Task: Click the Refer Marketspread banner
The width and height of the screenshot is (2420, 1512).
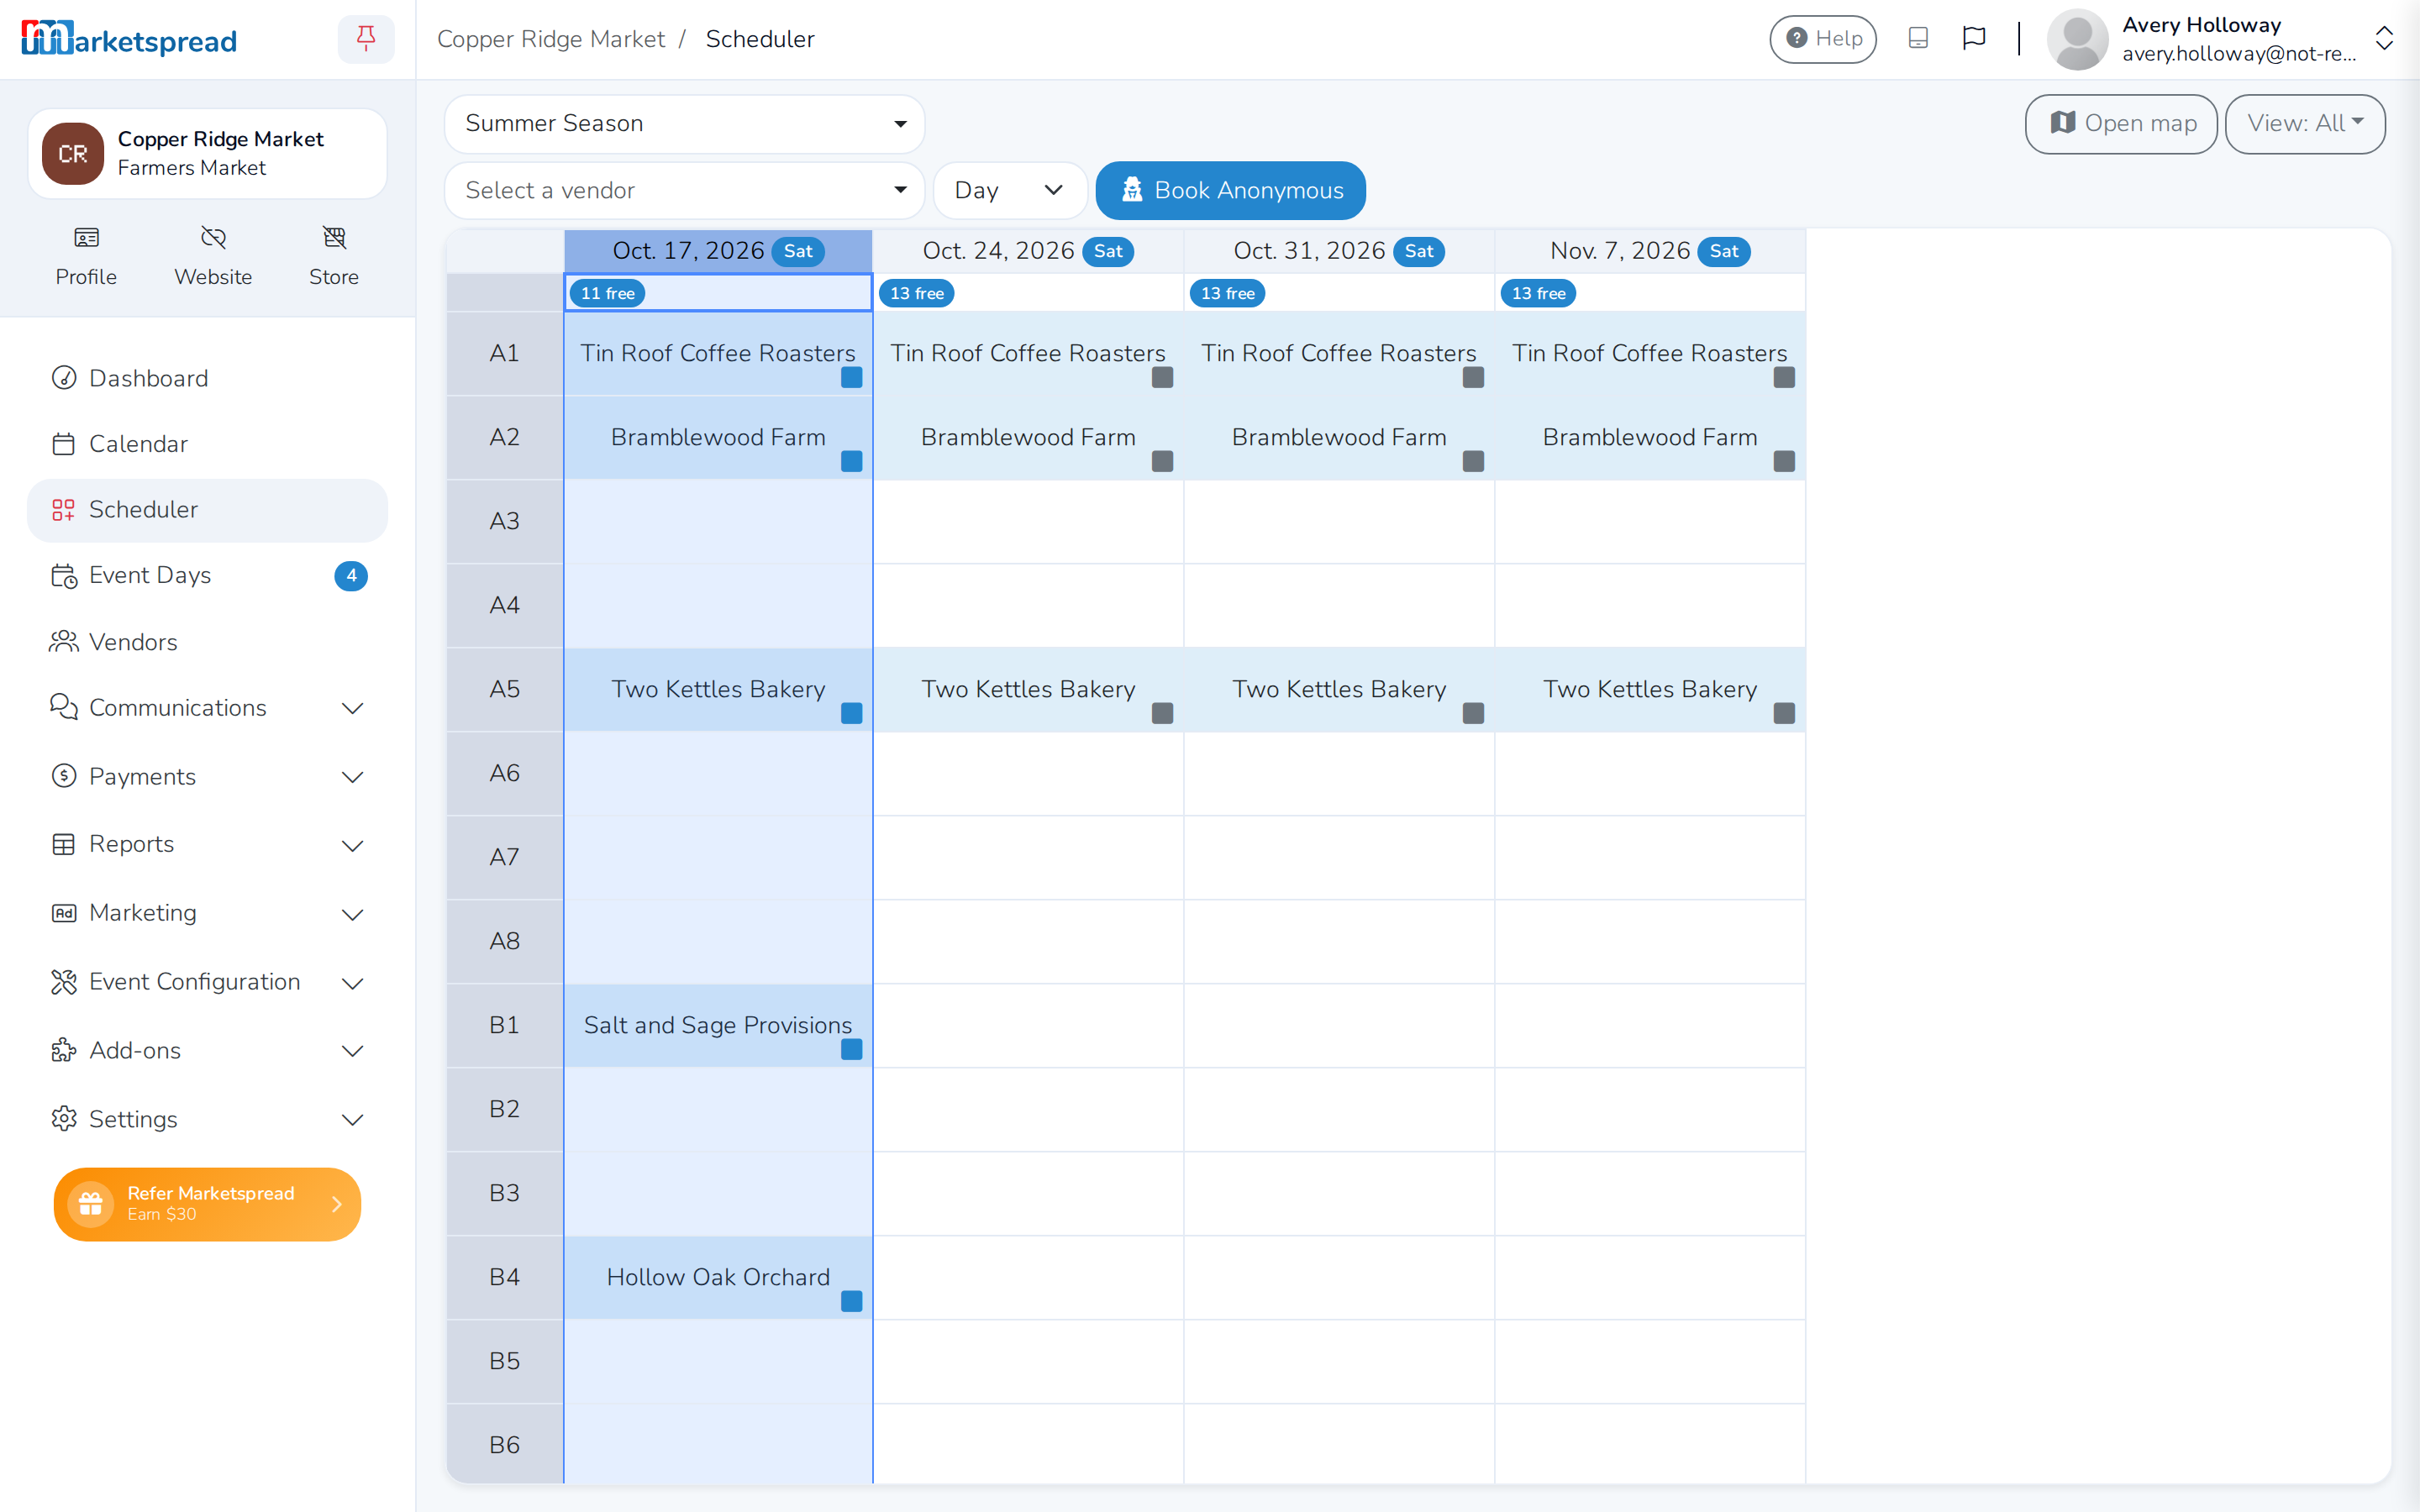Action: [x=207, y=1204]
